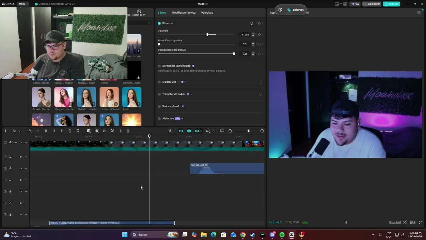Mute the Fast Whoosh 10 audio track
The image size is (426, 240).
(x=21, y=168)
